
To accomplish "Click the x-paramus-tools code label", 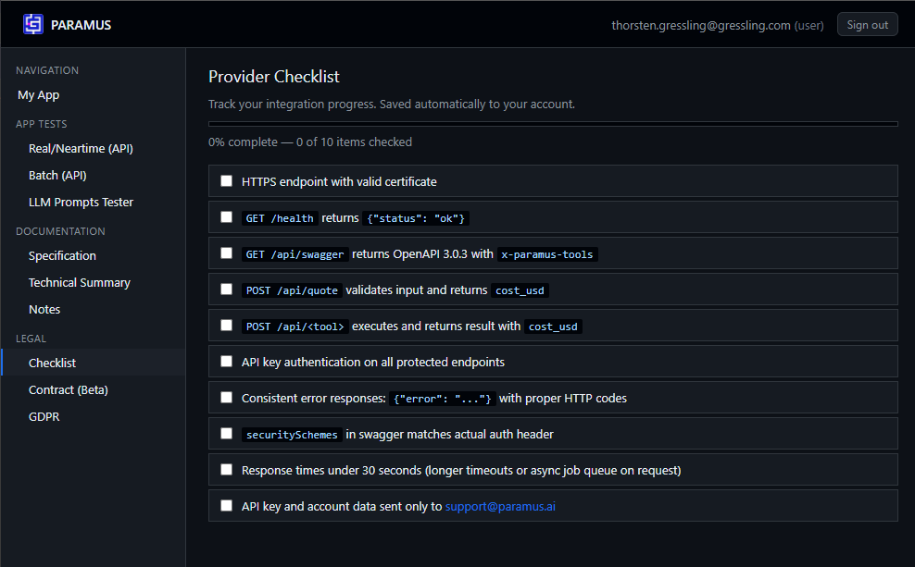I will [x=546, y=254].
